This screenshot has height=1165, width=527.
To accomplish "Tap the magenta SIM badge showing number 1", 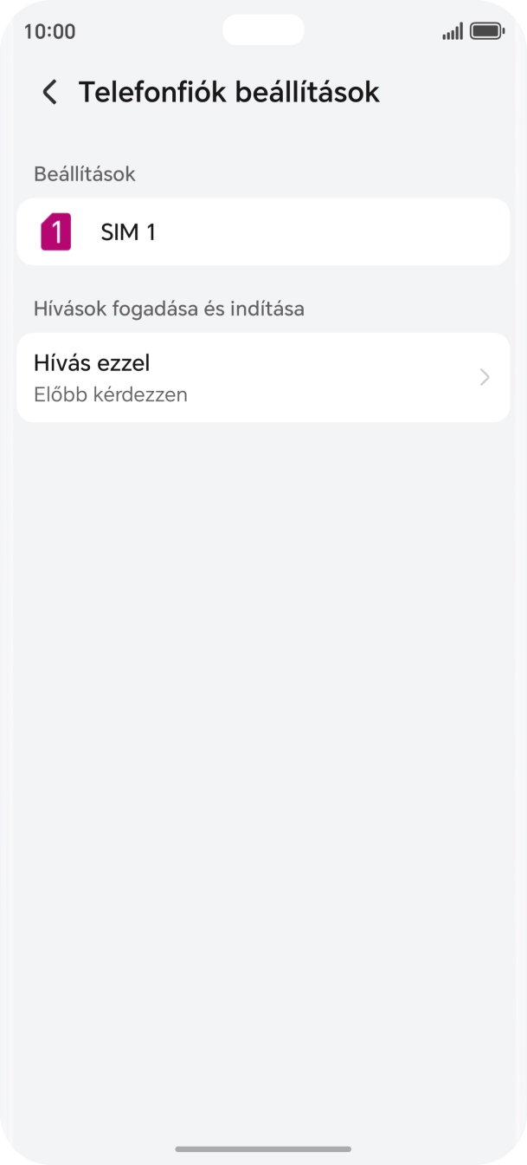I will [56, 231].
